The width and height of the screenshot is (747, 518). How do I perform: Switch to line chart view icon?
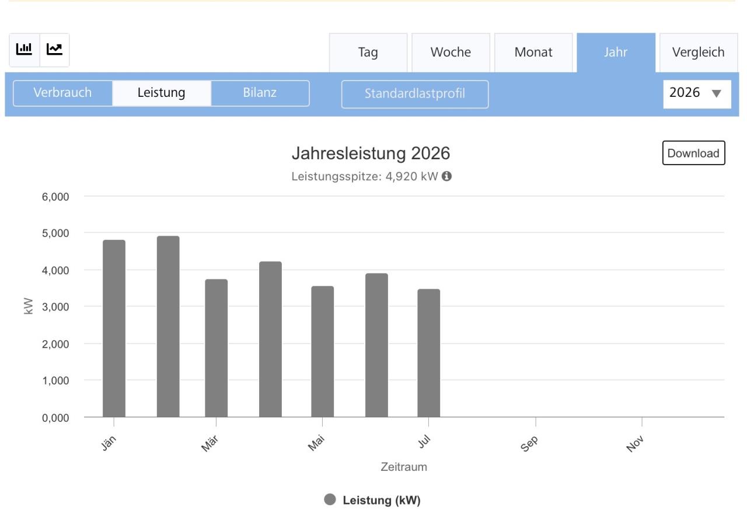click(x=54, y=50)
